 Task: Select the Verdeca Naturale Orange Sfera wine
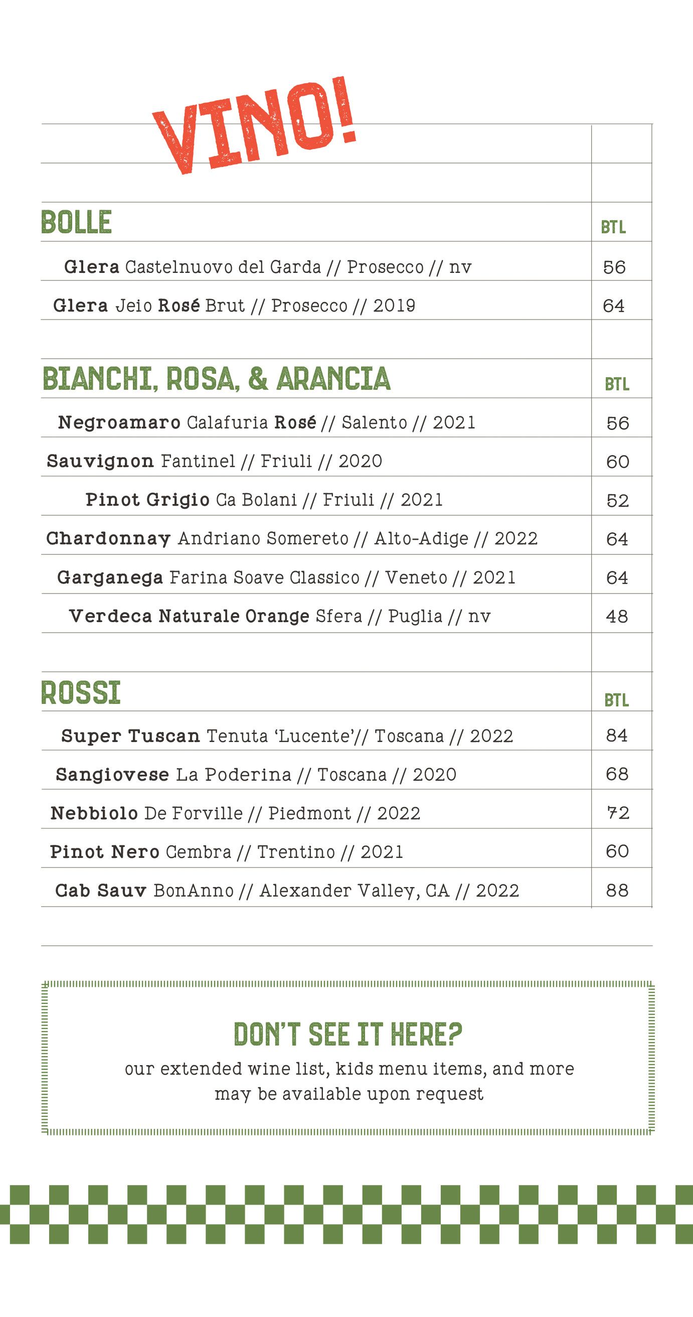tap(279, 617)
